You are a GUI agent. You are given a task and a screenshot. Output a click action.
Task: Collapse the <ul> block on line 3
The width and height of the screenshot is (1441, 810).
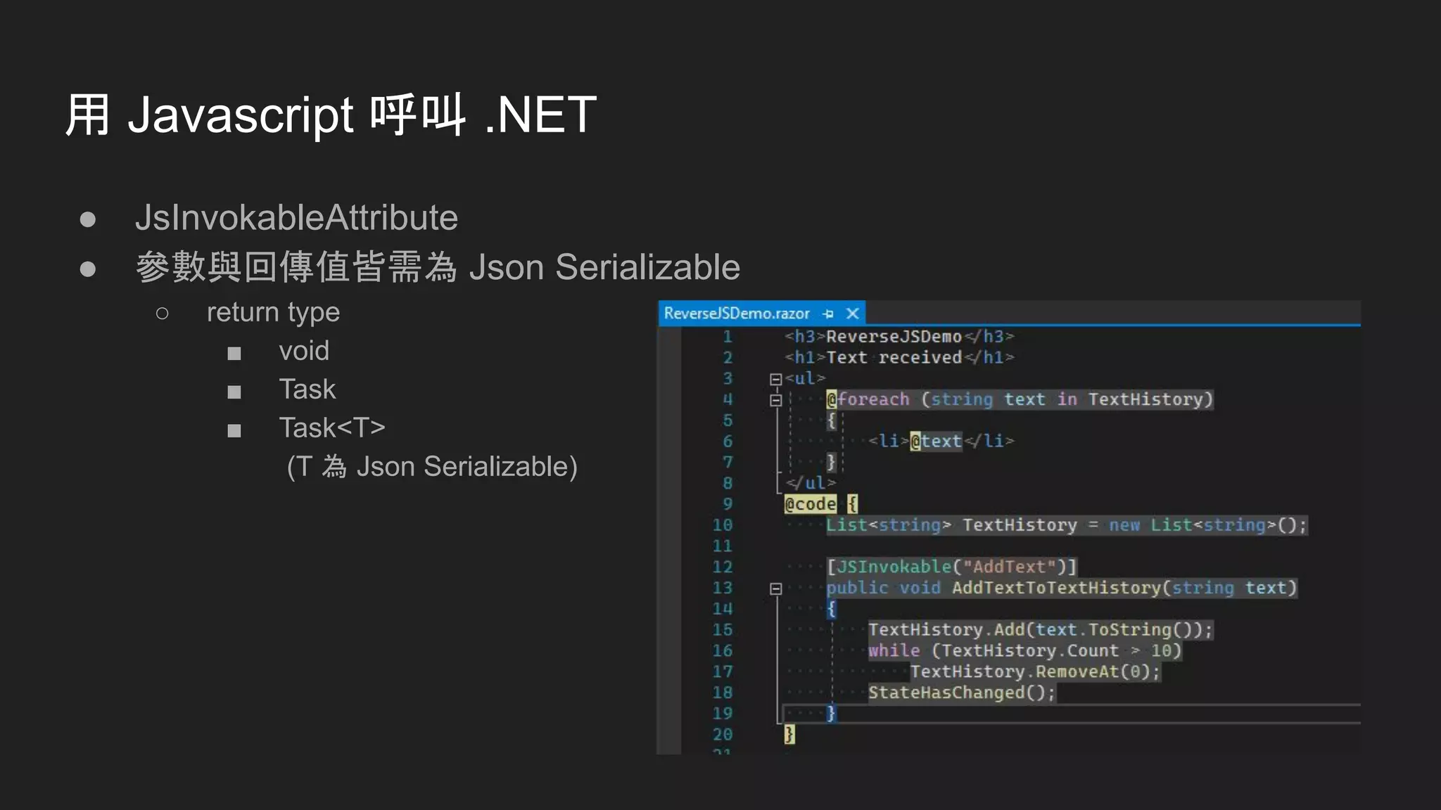click(775, 379)
